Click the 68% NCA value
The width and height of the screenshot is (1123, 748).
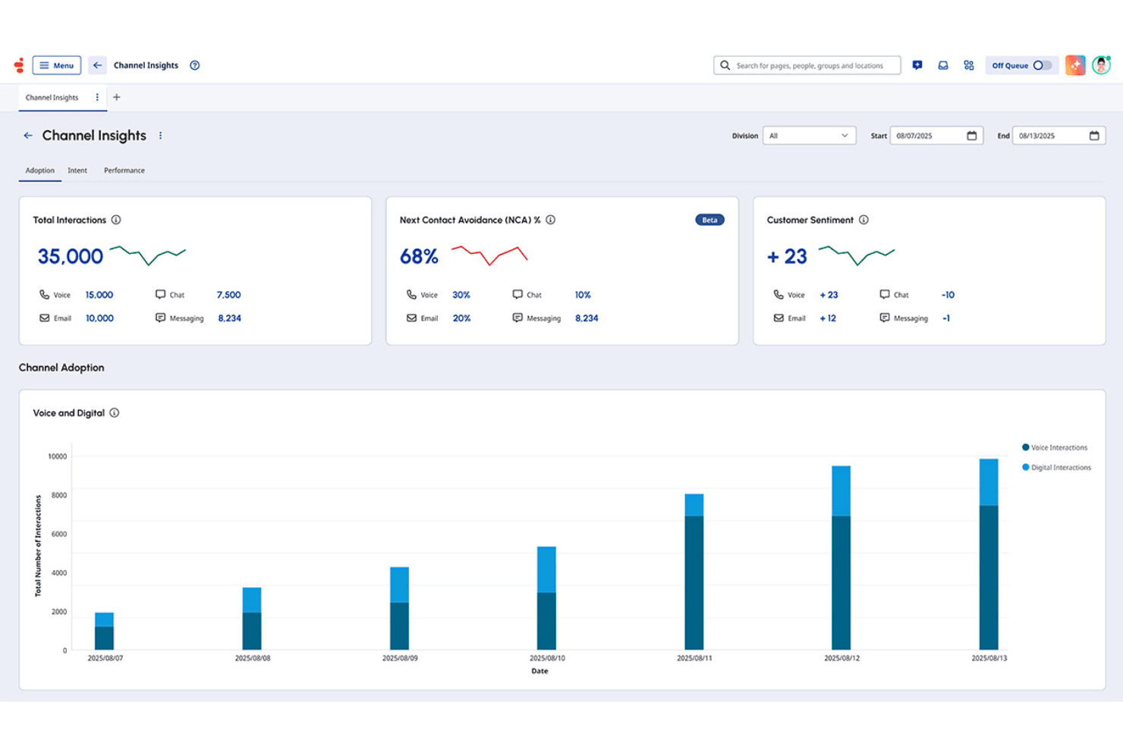coord(419,257)
